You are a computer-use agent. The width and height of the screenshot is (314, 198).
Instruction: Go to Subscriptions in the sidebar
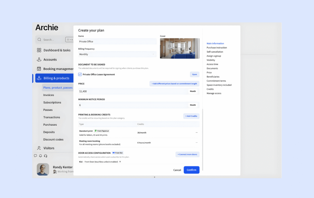(52, 103)
